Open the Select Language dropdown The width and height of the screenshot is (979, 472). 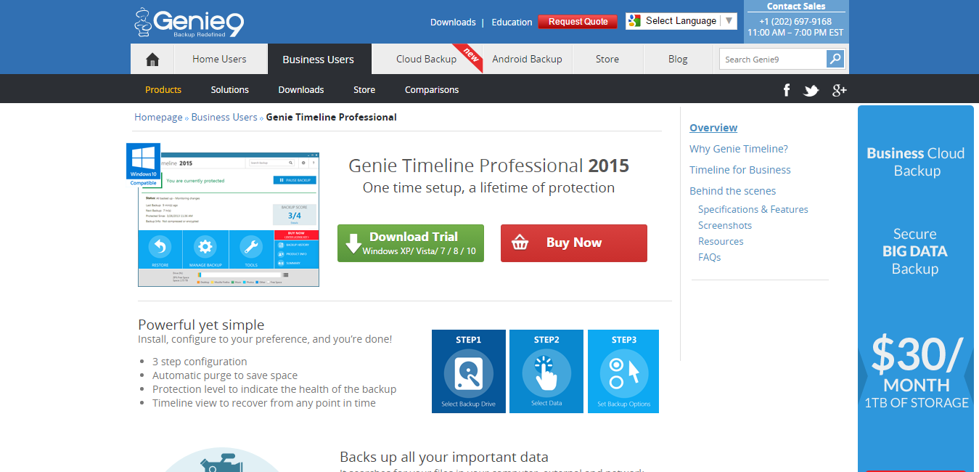pyautogui.click(x=681, y=21)
